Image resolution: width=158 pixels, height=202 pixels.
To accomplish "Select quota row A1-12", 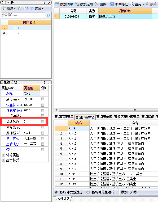I will tap(106, 144).
